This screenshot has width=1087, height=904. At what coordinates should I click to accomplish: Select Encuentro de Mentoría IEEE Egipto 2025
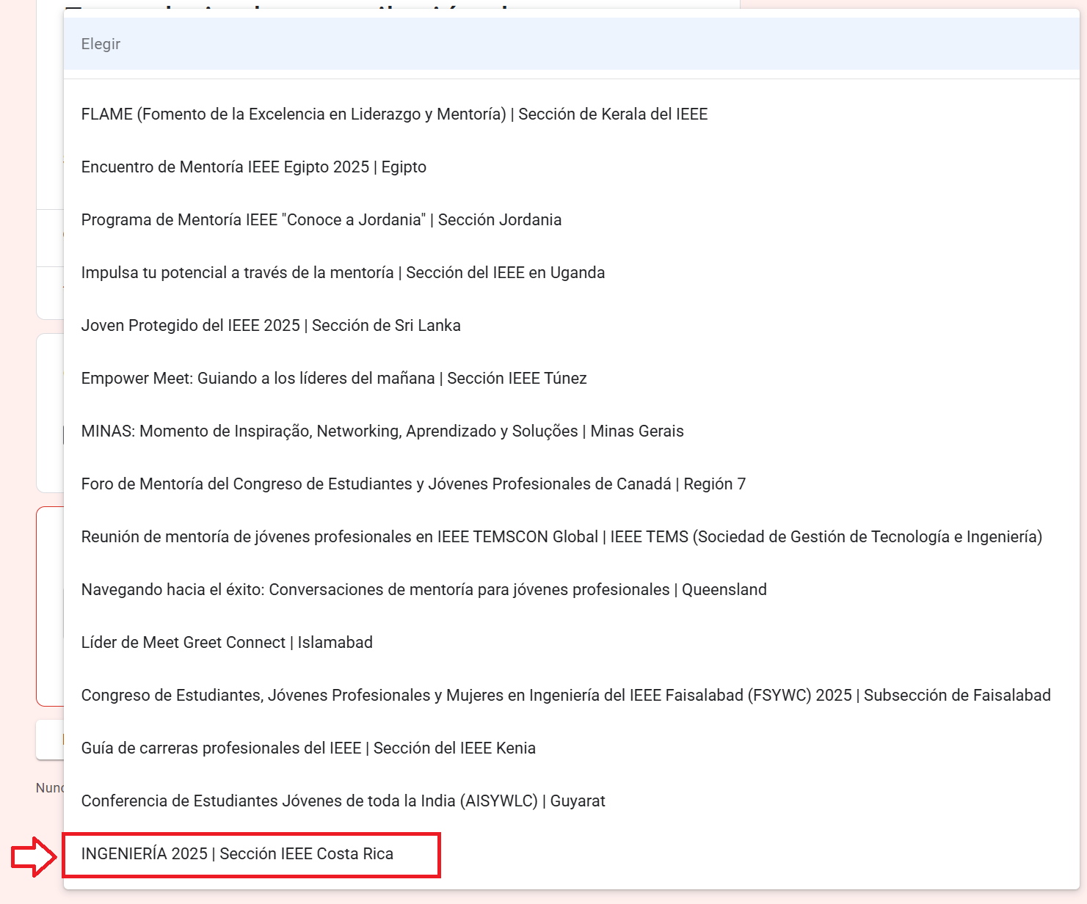pos(253,167)
